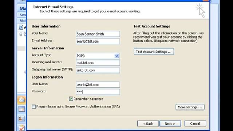Open More Settings dialog
The width and height of the screenshot is (233, 131).
pos(190,107)
